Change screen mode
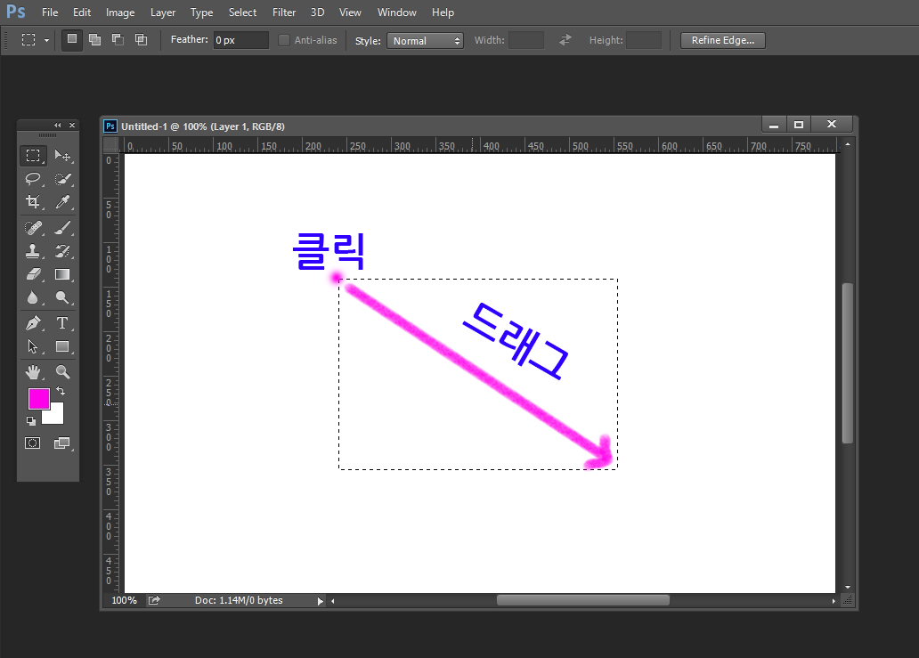The height and width of the screenshot is (658, 919). tap(62, 443)
